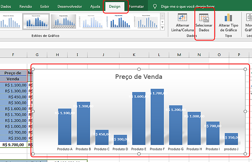Viewport: 252px width, 162px height.
Task: Select column K header
Action: coord(134,55)
